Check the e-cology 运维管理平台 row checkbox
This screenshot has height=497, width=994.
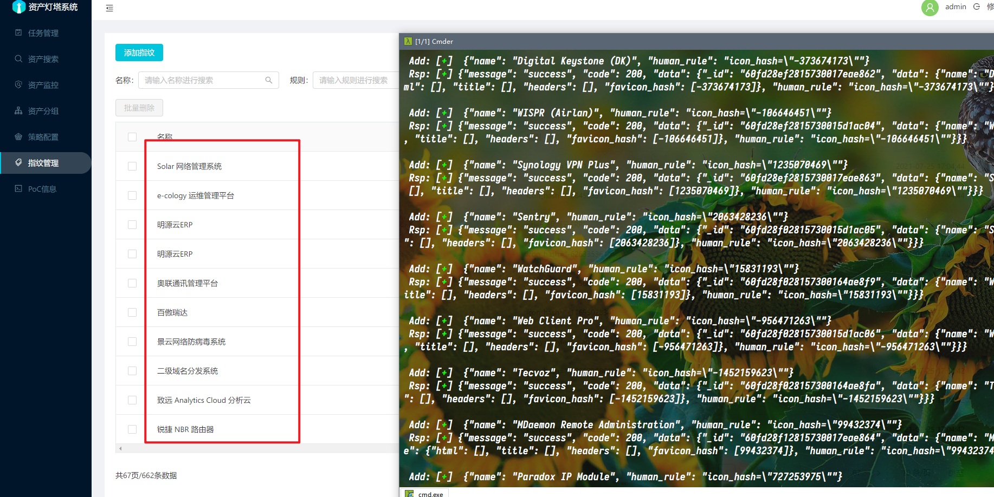(x=132, y=195)
